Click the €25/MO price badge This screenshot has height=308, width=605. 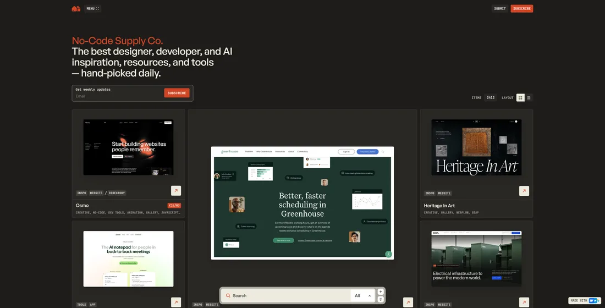pyautogui.click(x=174, y=205)
